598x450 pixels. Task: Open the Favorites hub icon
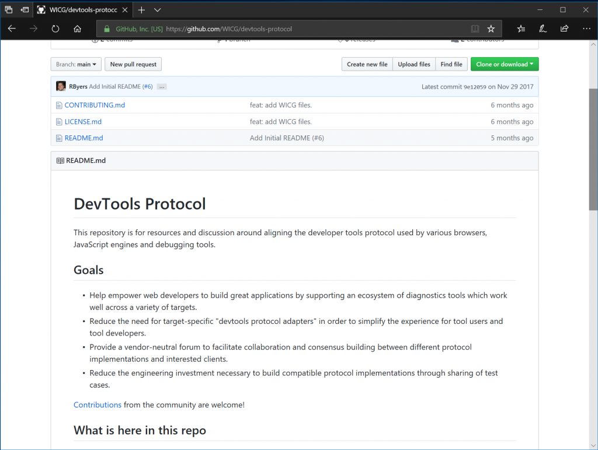(521, 29)
